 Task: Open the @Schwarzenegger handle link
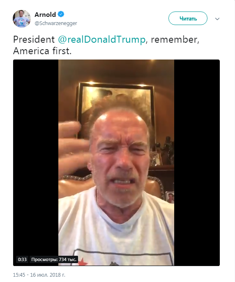(56, 23)
